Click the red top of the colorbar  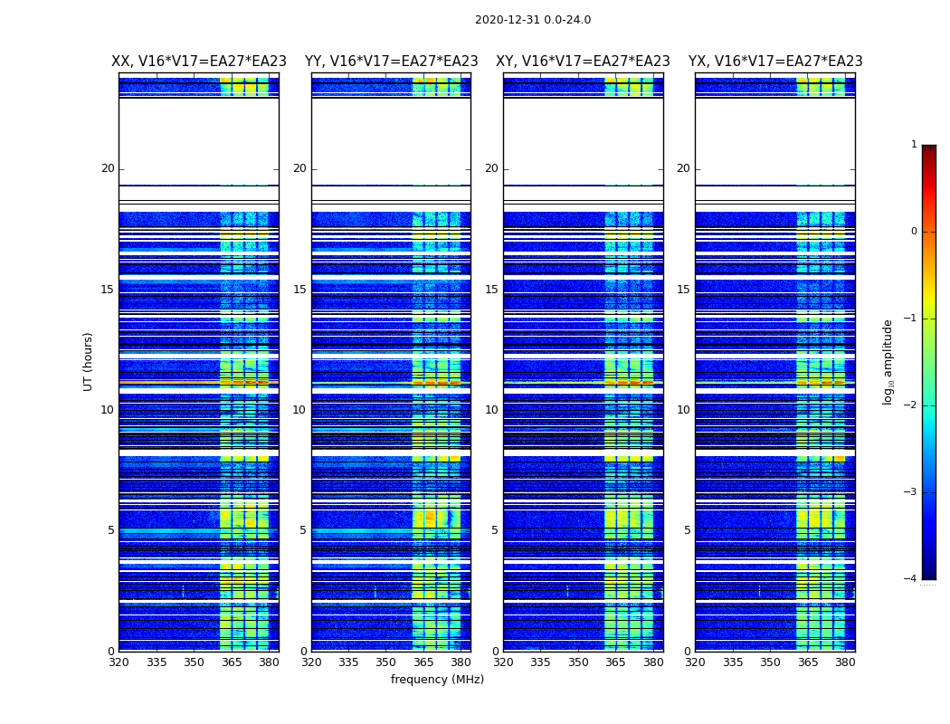(929, 155)
